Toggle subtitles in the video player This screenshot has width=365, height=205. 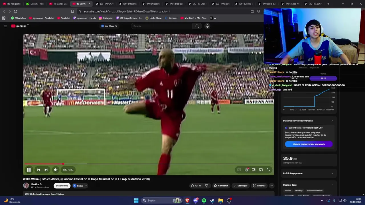pyautogui.click(x=239, y=170)
